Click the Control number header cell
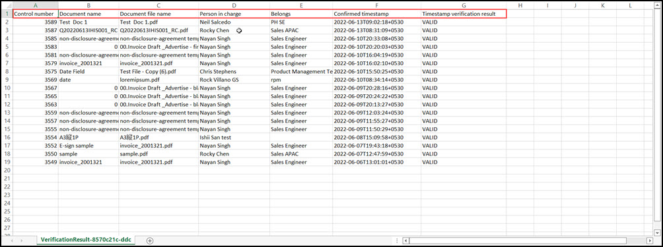 (36, 14)
